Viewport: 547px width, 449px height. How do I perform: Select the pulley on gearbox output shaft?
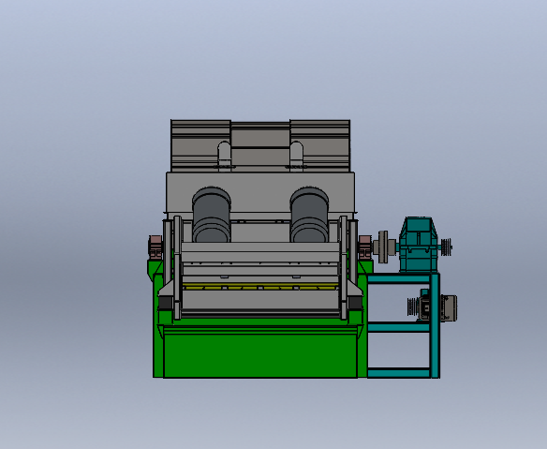(446, 247)
